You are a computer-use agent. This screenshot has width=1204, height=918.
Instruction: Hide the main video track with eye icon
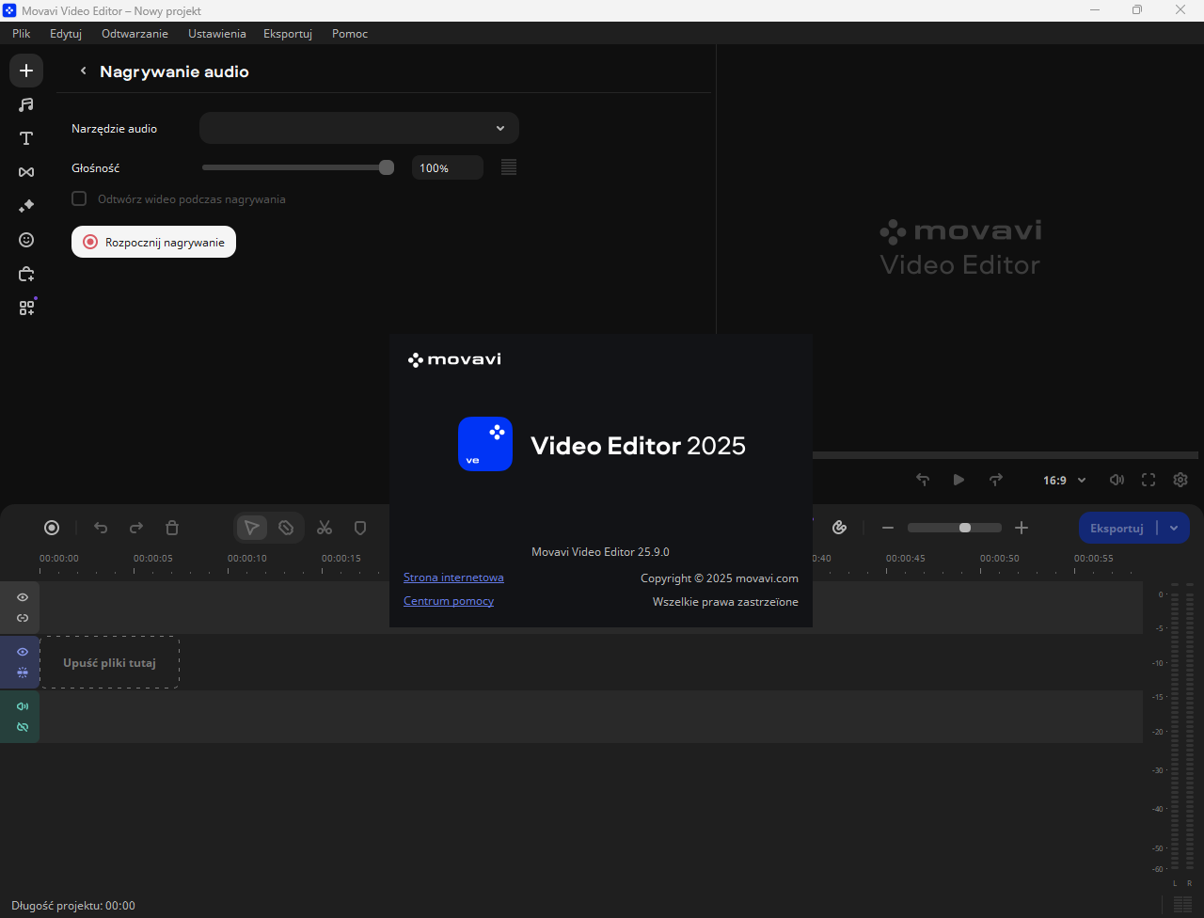[x=23, y=652]
